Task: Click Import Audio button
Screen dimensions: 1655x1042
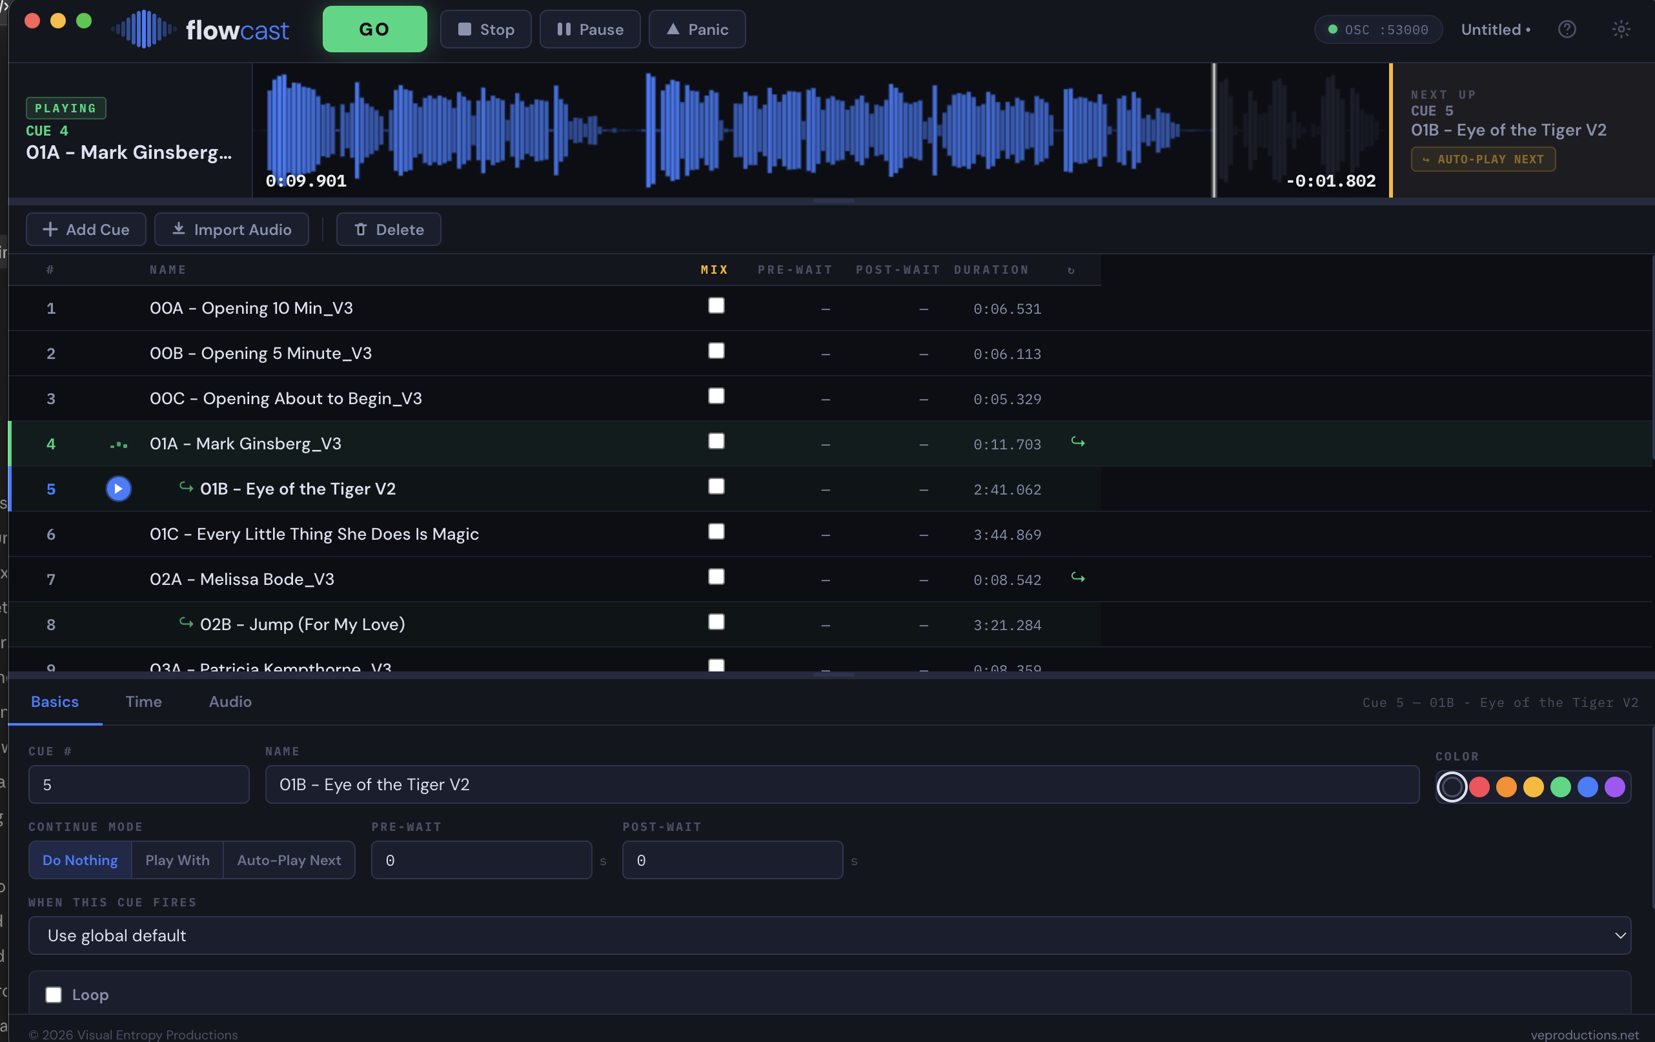Action: click(x=232, y=230)
